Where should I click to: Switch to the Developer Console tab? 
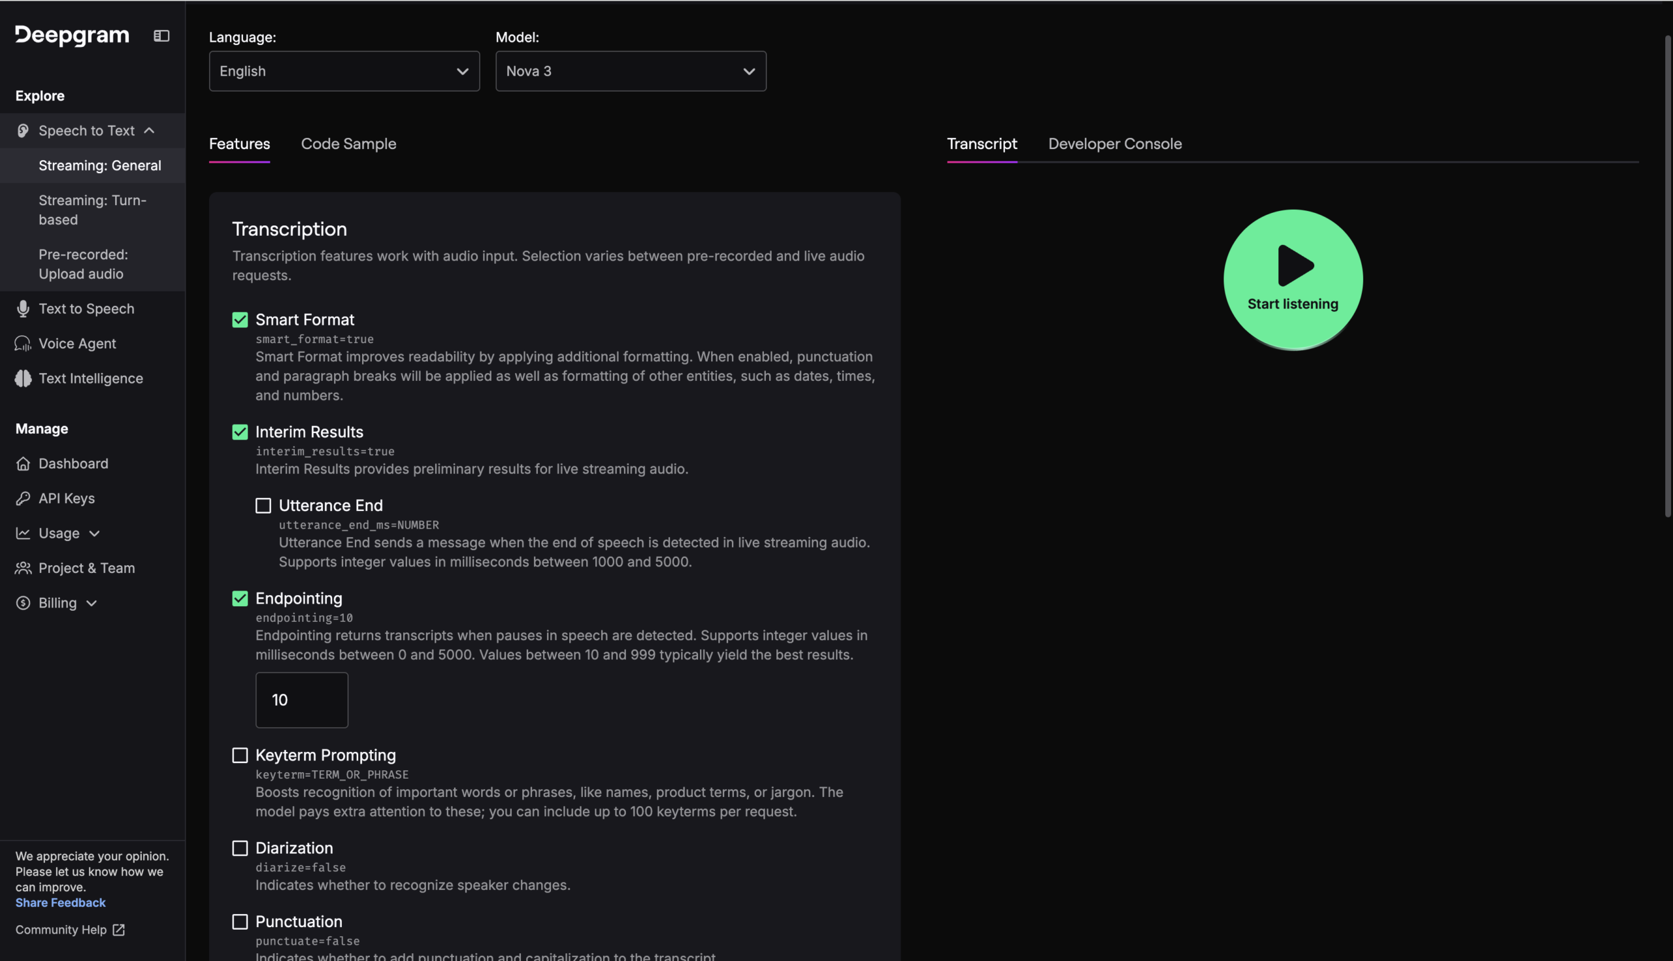(x=1115, y=144)
